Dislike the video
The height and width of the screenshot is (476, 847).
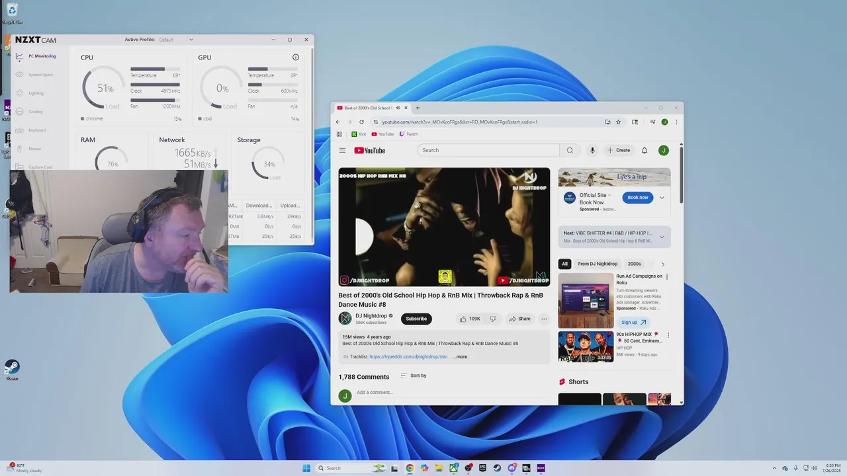click(493, 319)
